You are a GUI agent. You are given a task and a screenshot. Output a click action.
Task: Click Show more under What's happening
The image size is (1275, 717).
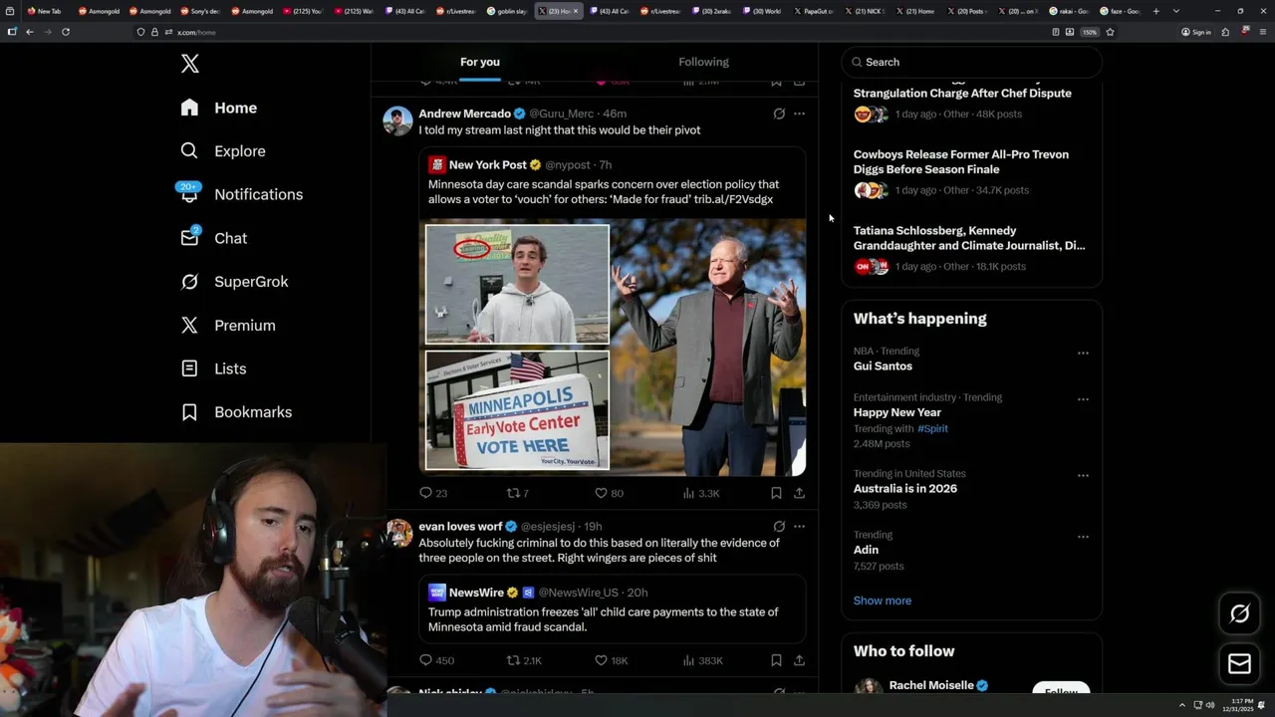(883, 600)
